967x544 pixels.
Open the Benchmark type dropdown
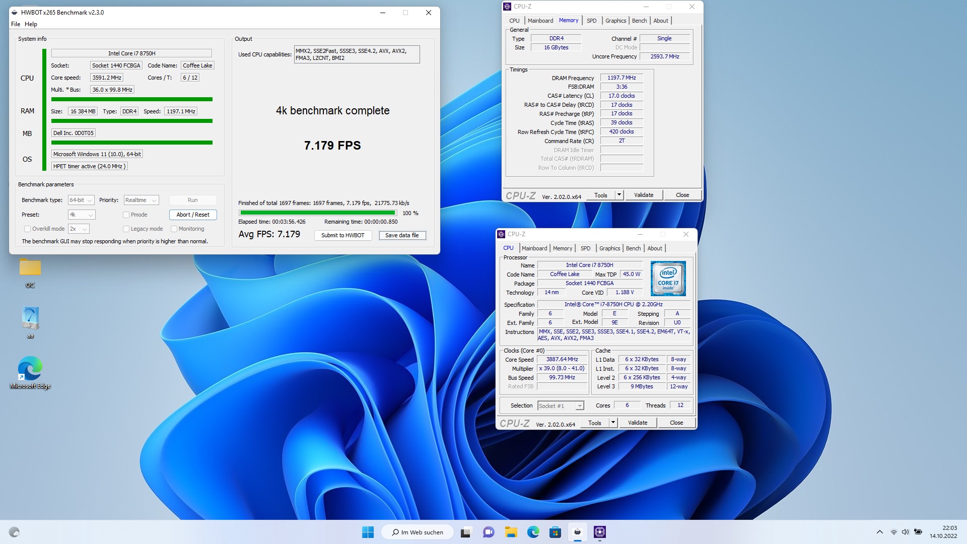pyautogui.click(x=81, y=200)
